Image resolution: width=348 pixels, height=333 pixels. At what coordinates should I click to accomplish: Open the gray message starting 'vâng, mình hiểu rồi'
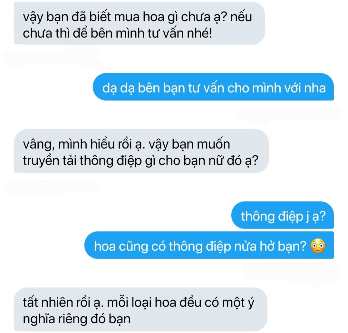[141, 151]
